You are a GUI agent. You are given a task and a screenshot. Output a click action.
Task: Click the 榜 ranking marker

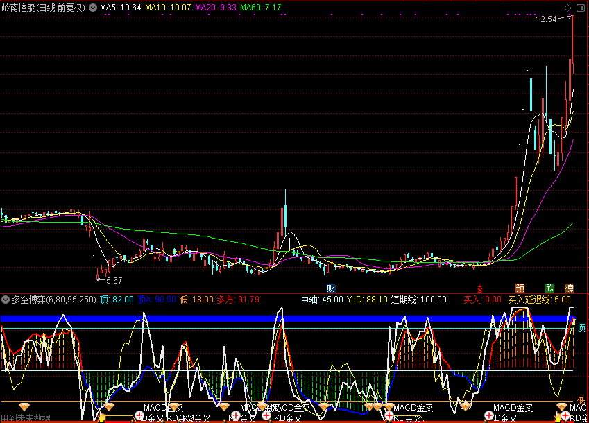click(570, 288)
